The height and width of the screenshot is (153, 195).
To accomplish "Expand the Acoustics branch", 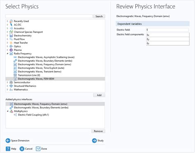I will [x=7, y=28].
